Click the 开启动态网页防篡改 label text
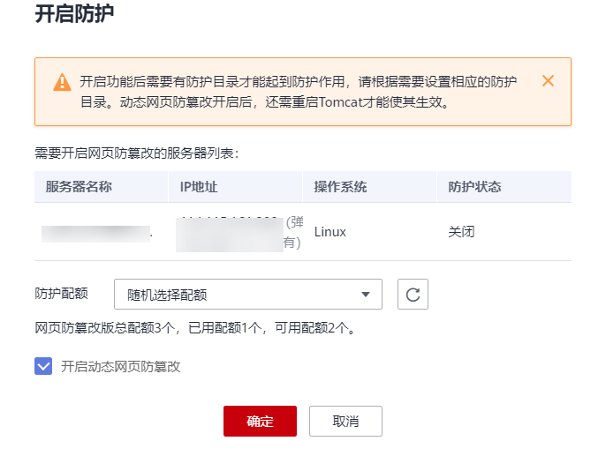Viewport: 606px width, 471px height. coord(120,366)
